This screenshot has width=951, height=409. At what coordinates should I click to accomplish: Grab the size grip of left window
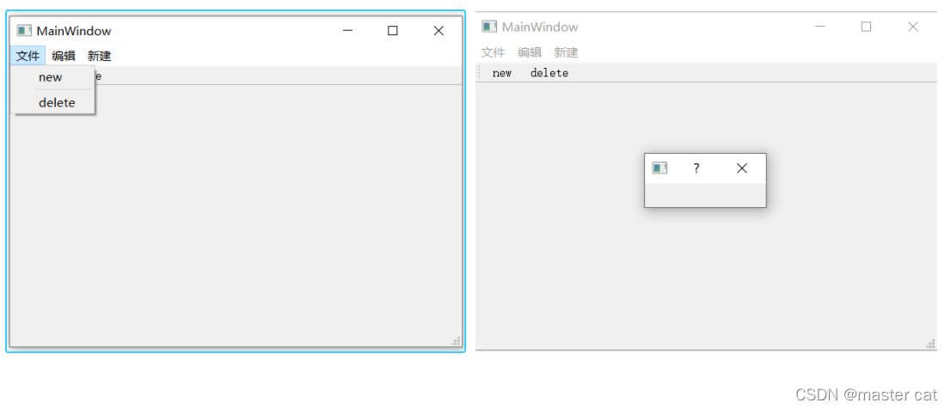pyautogui.click(x=456, y=341)
